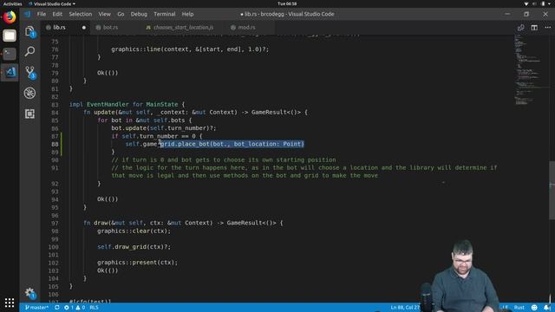Click Ln 88, Col 27 cursor position
The image size is (555, 312).
405,308
